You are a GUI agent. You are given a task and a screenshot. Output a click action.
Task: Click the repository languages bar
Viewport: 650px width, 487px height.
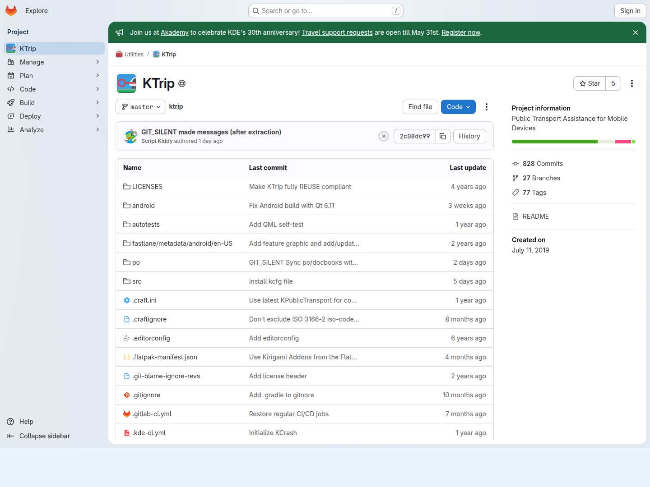(574, 142)
